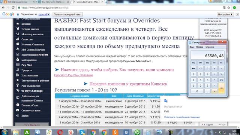Click the % button in Calculator

[221, 74]
